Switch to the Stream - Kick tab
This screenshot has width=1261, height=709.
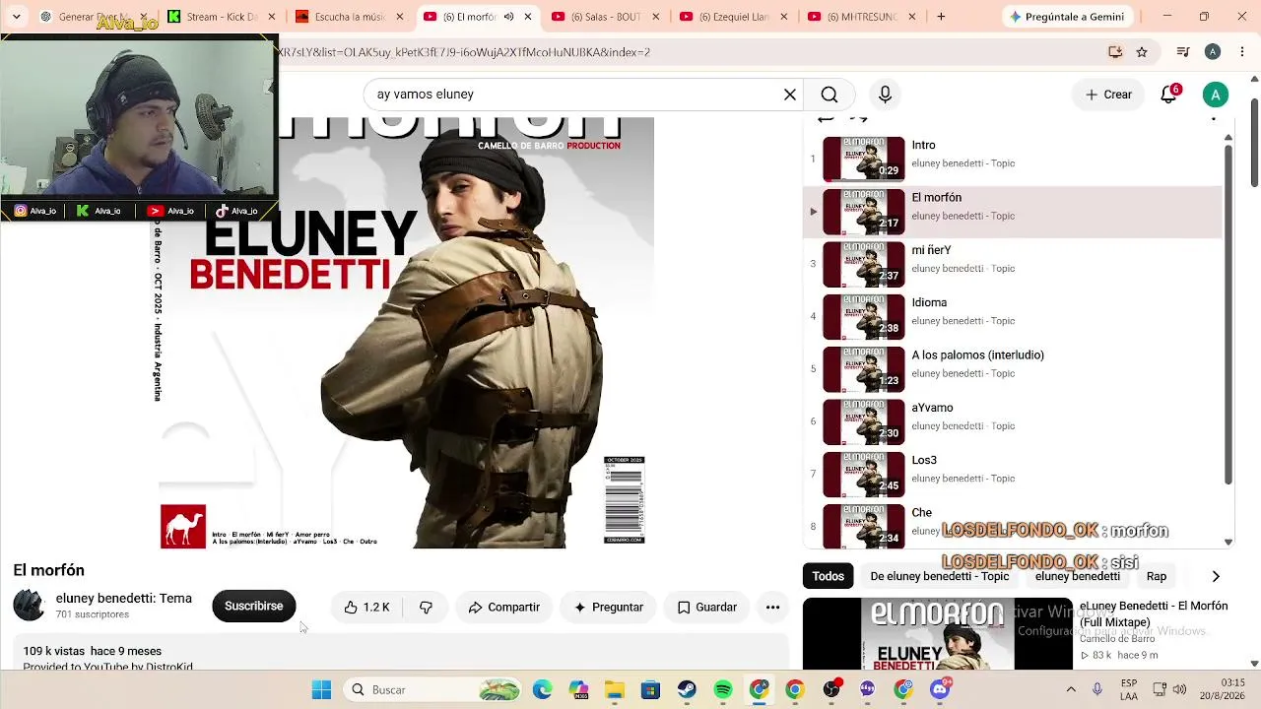(221, 17)
